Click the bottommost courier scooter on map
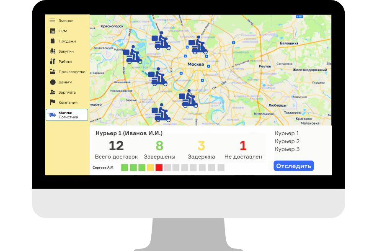This screenshot has width=377, height=251. [x=161, y=113]
